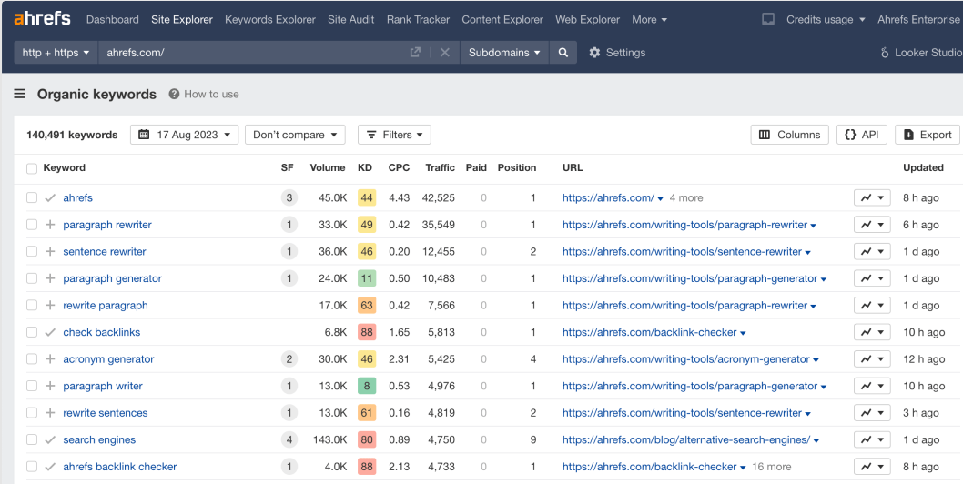Open Content Explorer tab
The width and height of the screenshot is (963, 484).
[x=502, y=20]
